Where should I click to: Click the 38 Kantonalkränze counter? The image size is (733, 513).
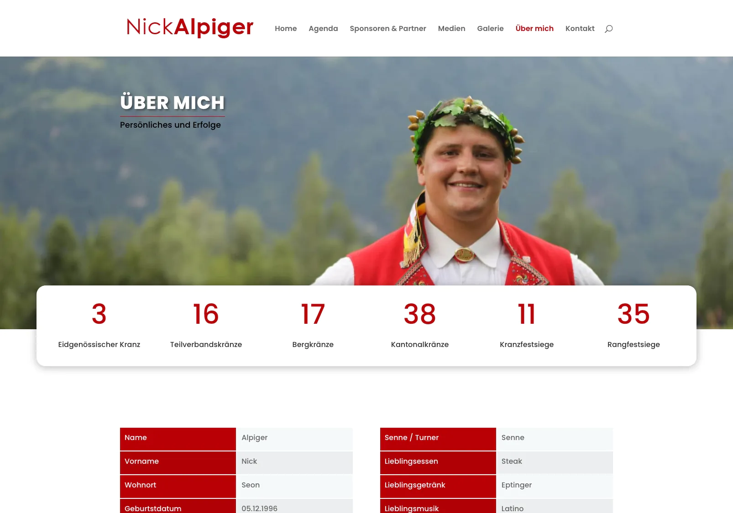420,325
